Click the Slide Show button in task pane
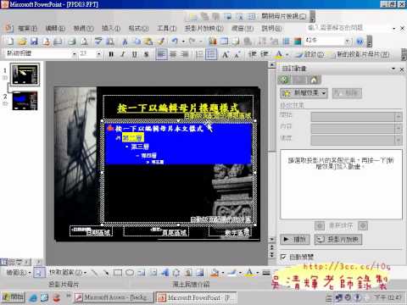407x305 pixels. pyautogui.click(x=338, y=240)
